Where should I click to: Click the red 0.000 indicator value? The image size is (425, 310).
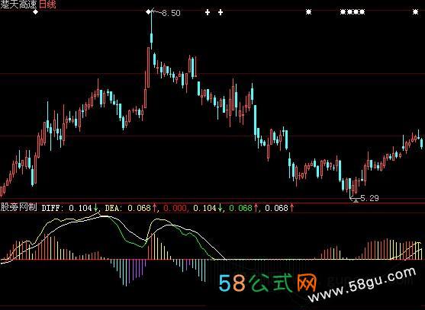point(175,208)
